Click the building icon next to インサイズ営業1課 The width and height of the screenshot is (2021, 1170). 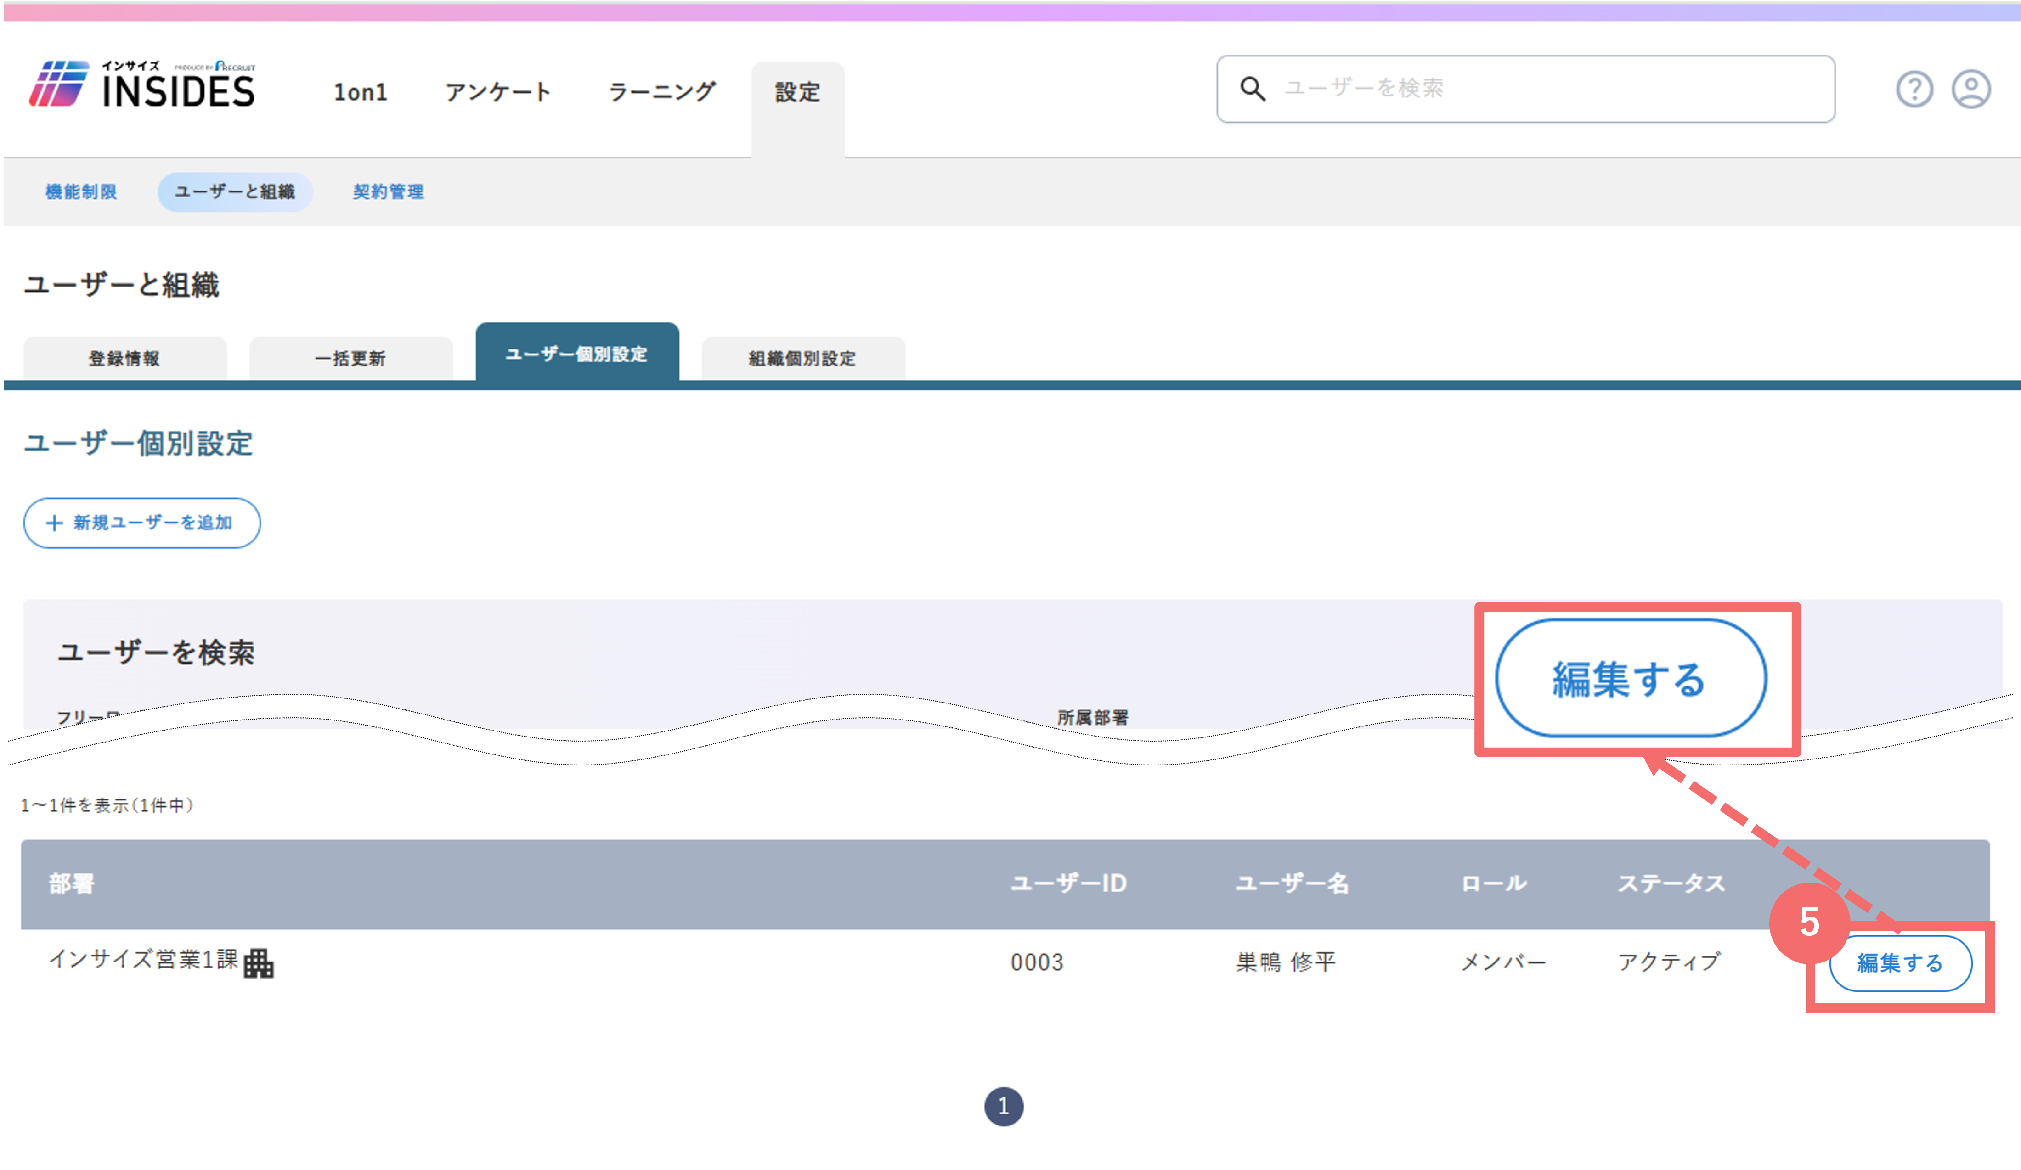click(258, 963)
